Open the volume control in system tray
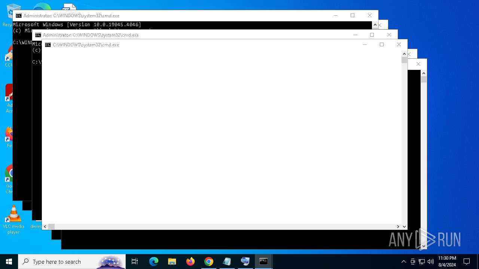479x269 pixels. 431,262
